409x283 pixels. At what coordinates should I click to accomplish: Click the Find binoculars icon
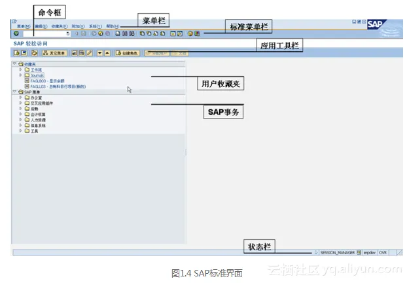coord(125,33)
